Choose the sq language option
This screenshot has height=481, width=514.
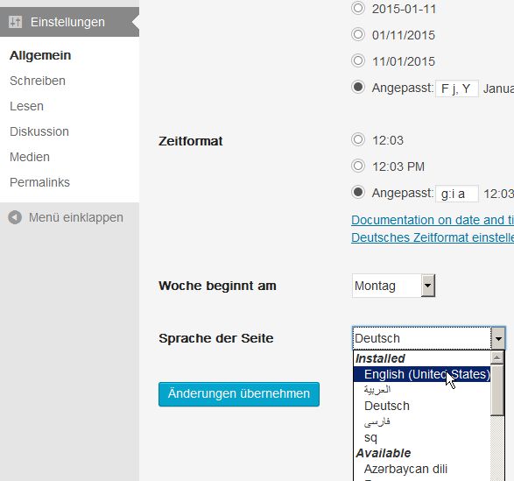(422, 437)
